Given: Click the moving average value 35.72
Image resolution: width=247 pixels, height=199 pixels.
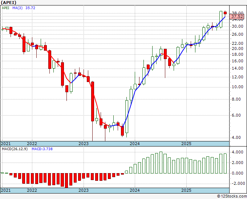Looking at the screenshot, I should pos(30,8).
